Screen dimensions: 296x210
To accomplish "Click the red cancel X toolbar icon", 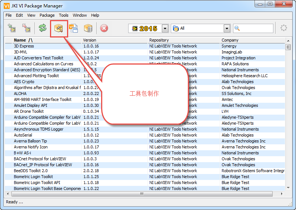I will tap(104, 28).
